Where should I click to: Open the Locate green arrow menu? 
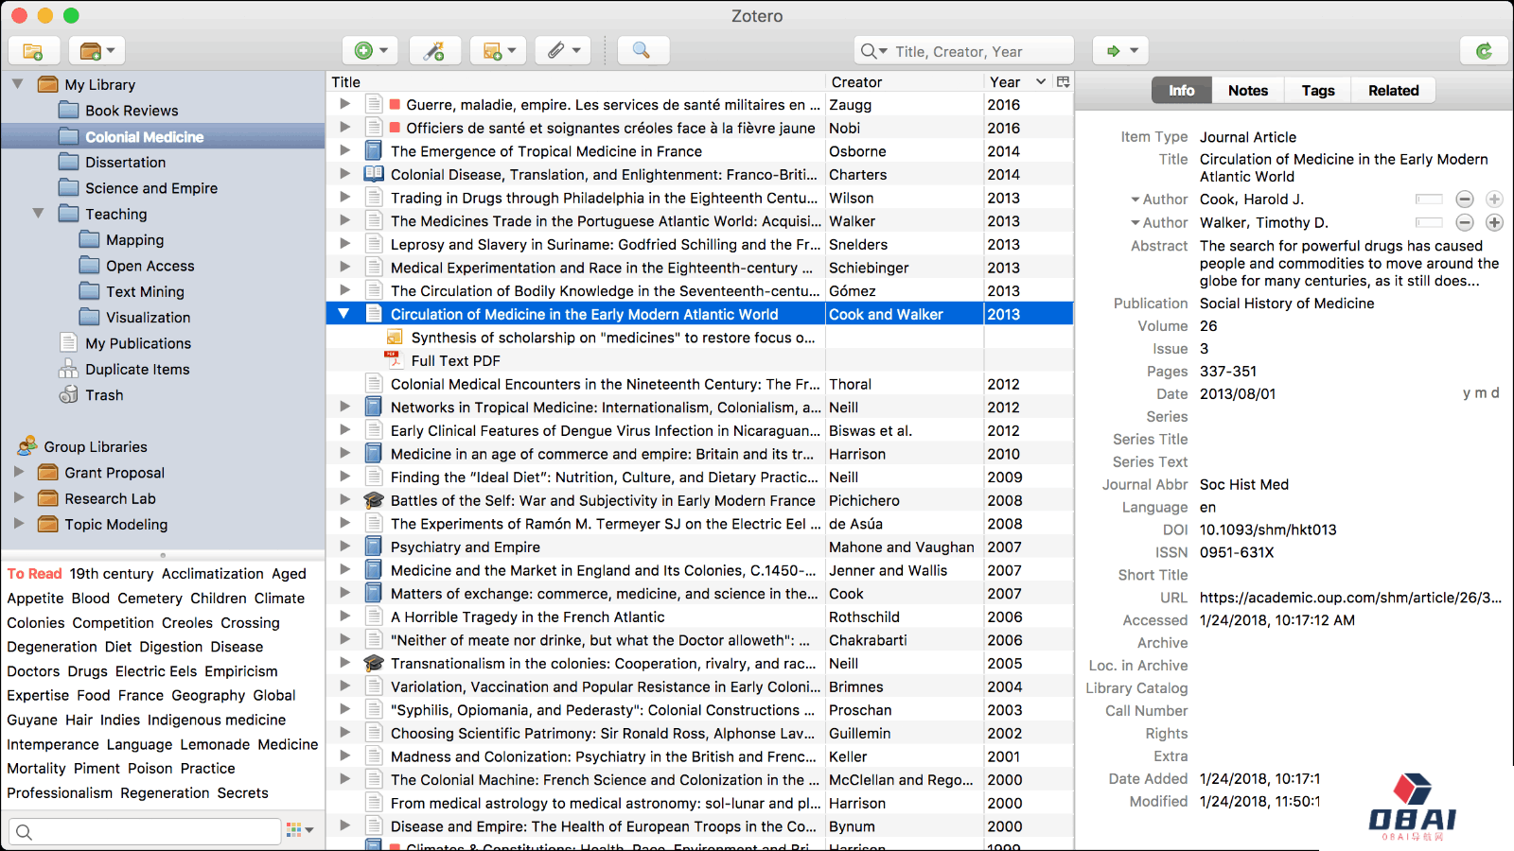1121,51
